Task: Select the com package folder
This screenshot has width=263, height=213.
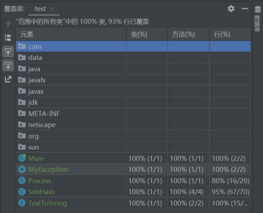Action: click(x=35, y=47)
